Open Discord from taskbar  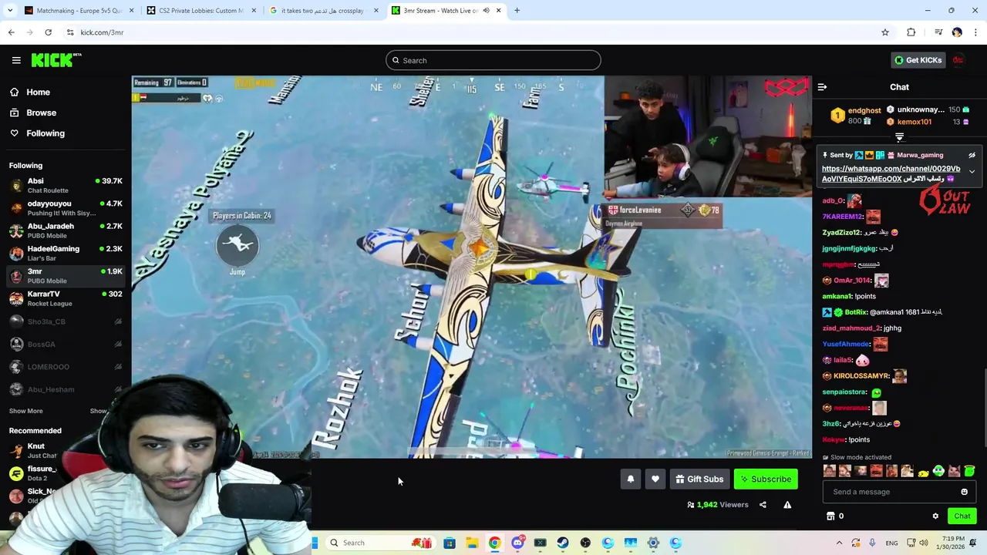[517, 543]
